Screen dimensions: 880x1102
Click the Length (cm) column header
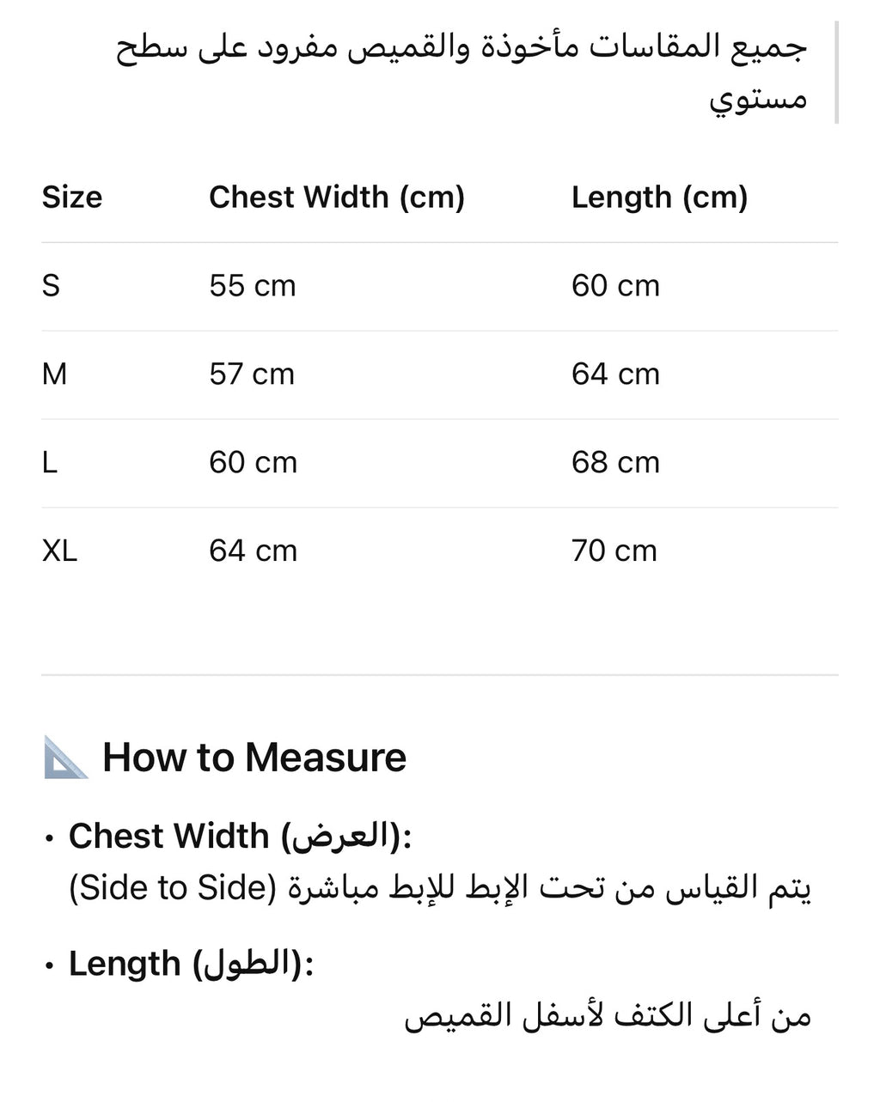coord(660,198)
